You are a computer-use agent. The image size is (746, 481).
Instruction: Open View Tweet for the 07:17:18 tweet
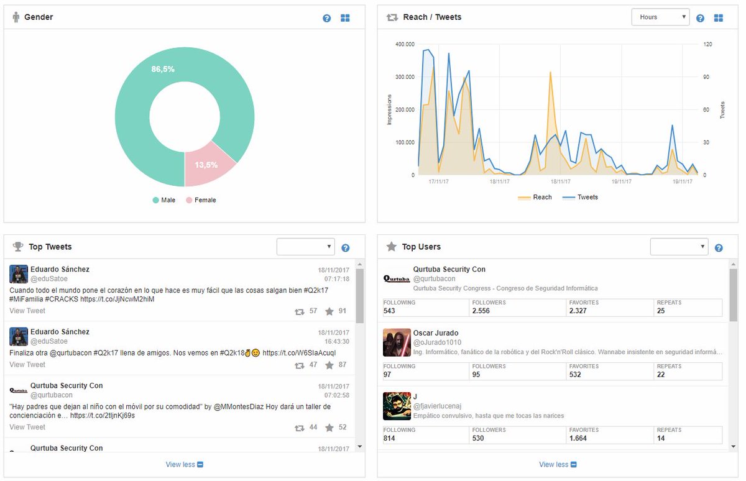[27, 311]
